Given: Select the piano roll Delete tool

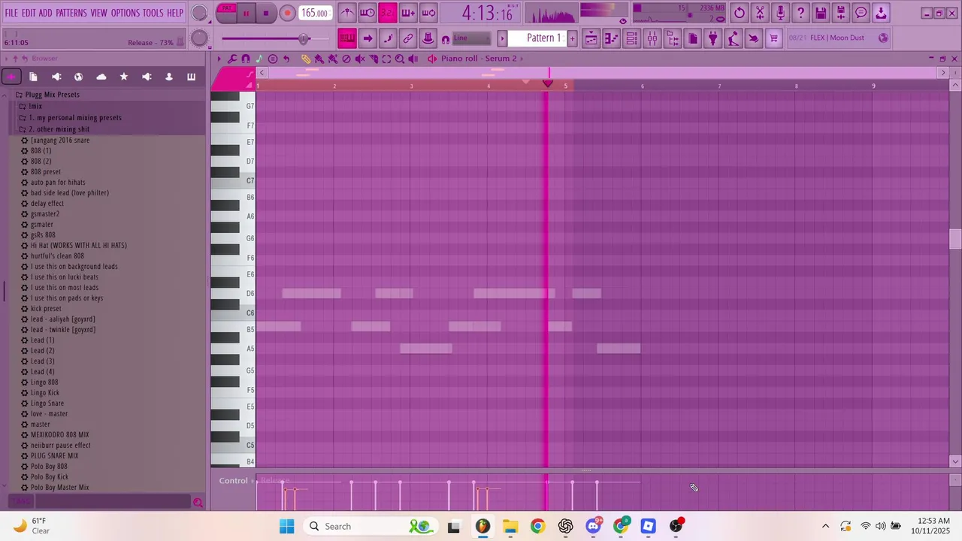Looking at the screenshot, I should tap(346, 59).
